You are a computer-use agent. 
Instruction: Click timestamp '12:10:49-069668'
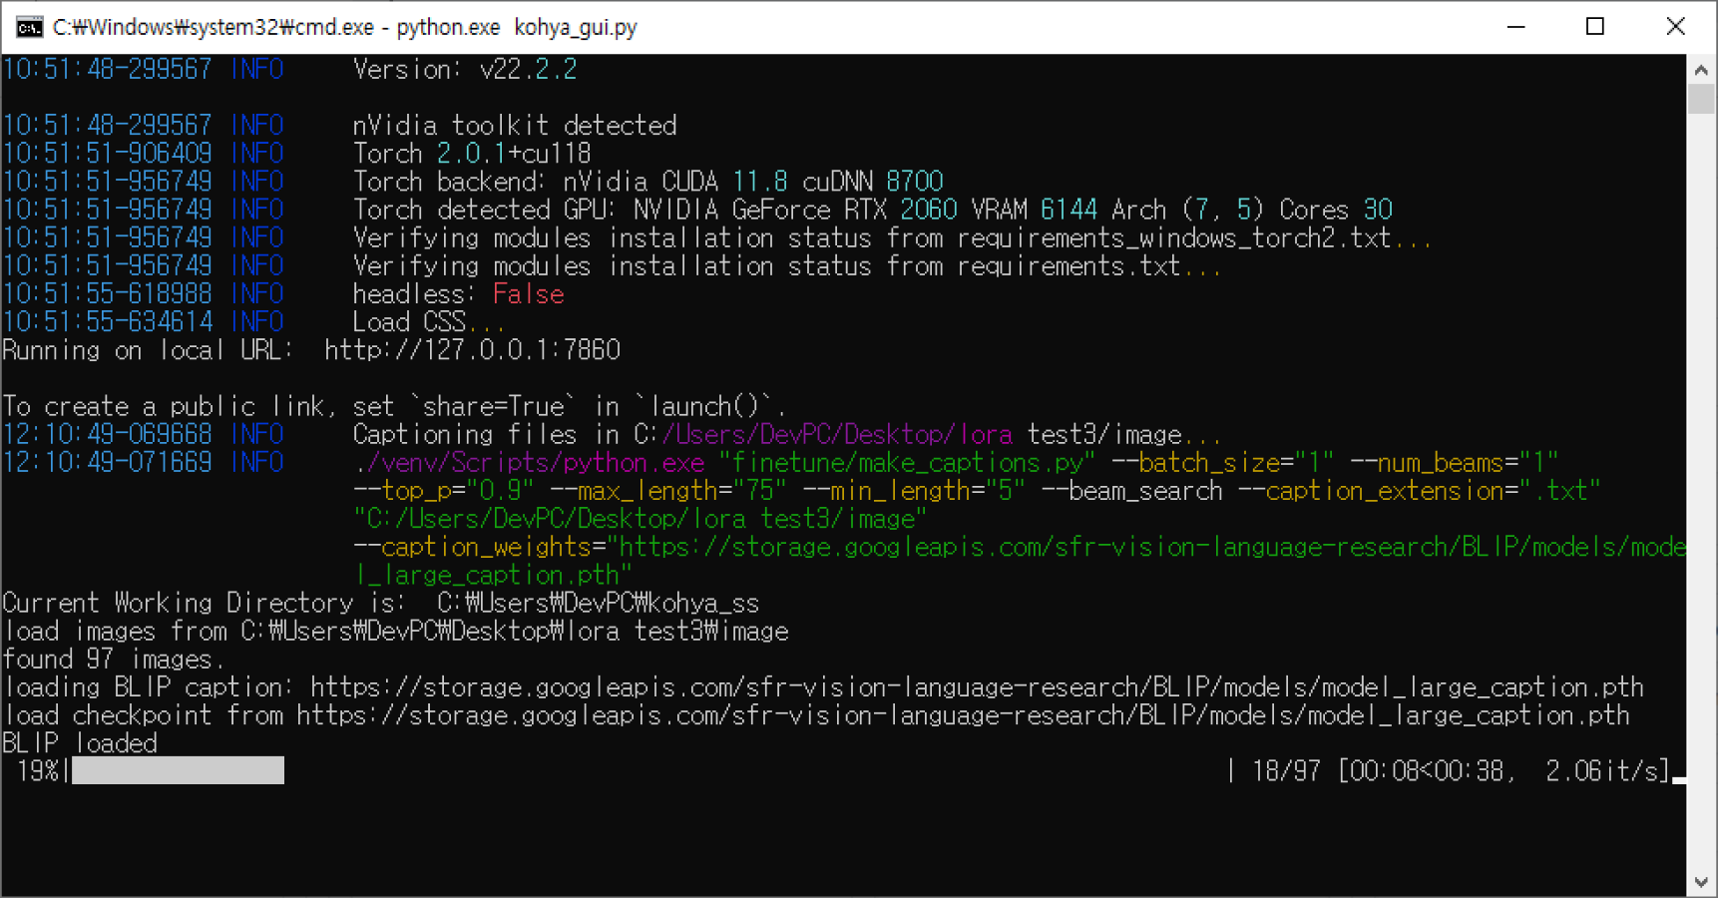coord(108,434)
